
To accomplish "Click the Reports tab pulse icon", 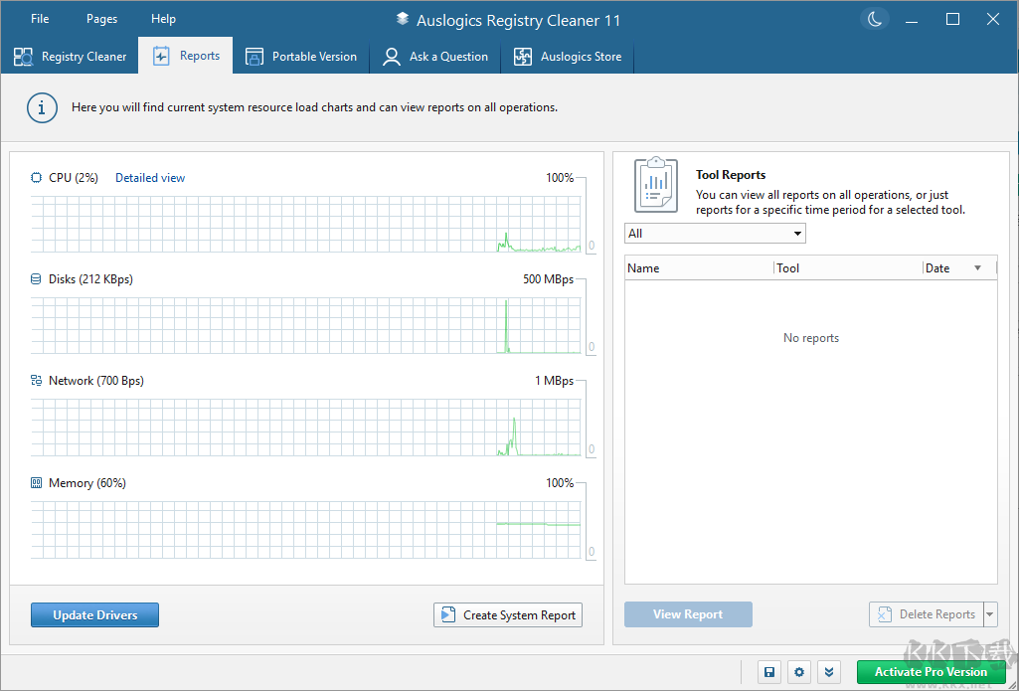I will [161, 57].
